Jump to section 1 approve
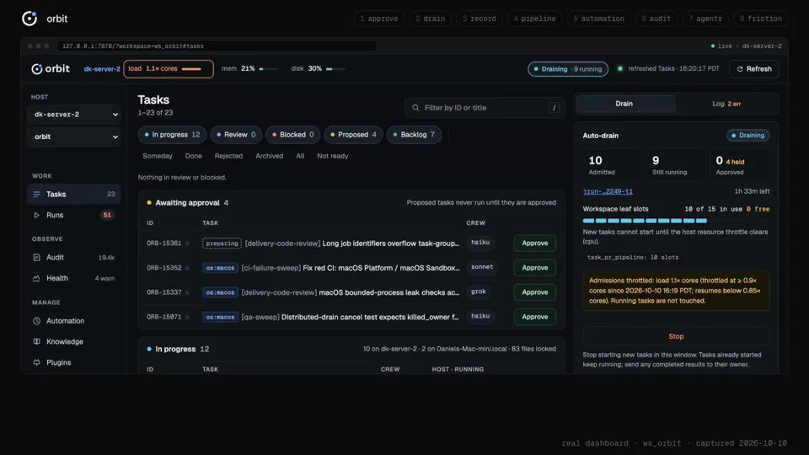 [x=379, y=19]
